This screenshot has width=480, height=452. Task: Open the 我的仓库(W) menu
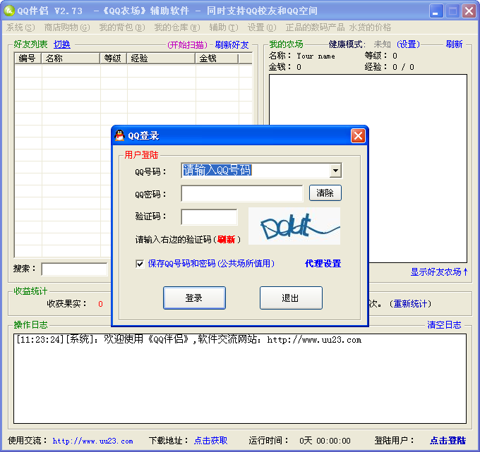177,28
